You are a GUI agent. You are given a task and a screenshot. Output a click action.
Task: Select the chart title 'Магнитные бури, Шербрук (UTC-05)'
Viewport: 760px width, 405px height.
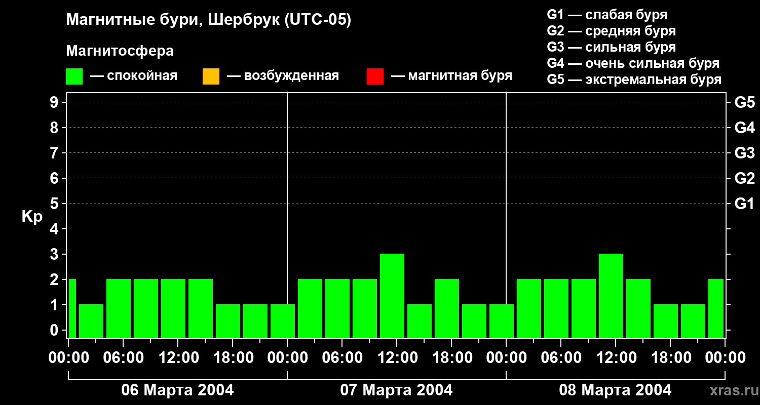pos(208,20)
